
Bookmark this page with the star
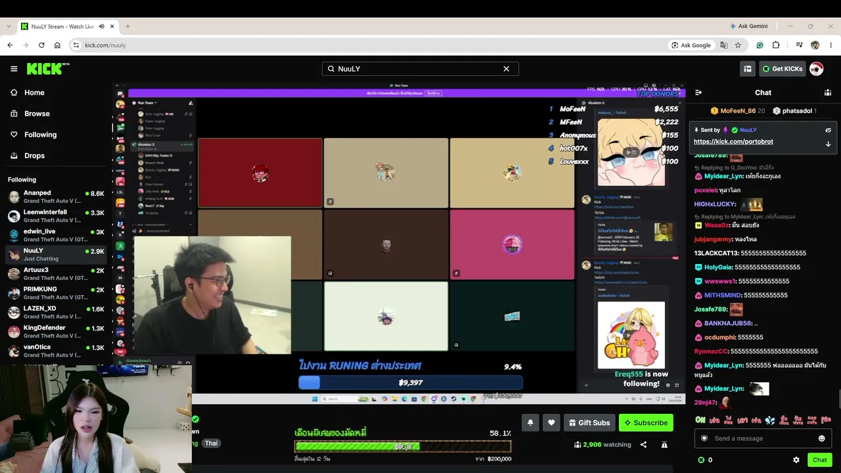[738, 45]
